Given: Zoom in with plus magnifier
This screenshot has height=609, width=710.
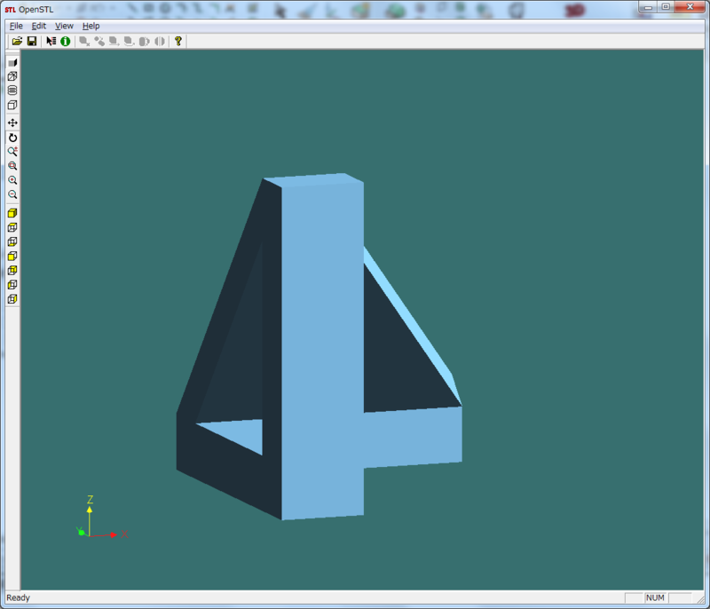Looking at the screenshot, I should (12, 180).
